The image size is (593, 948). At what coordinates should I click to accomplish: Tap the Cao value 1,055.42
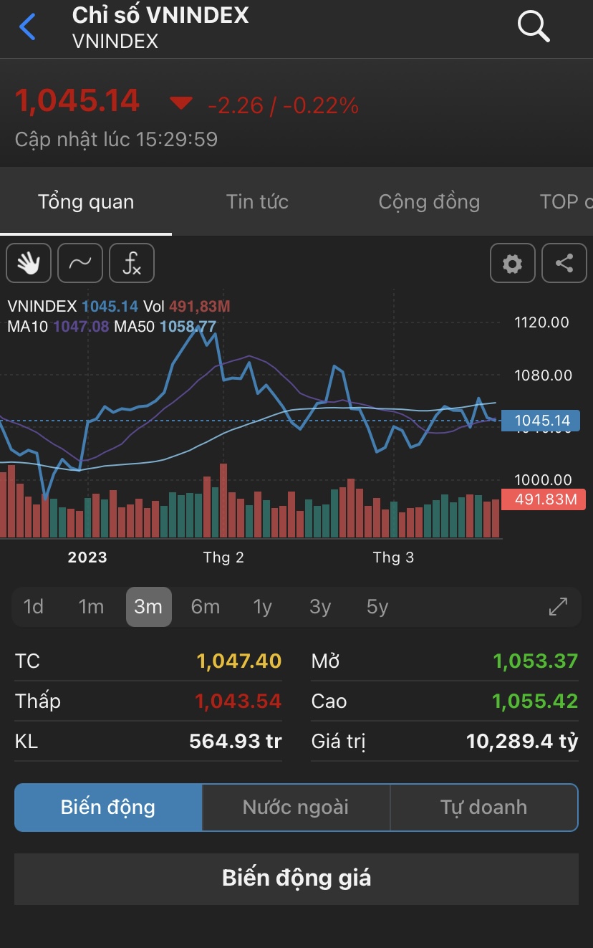(535, 701)
